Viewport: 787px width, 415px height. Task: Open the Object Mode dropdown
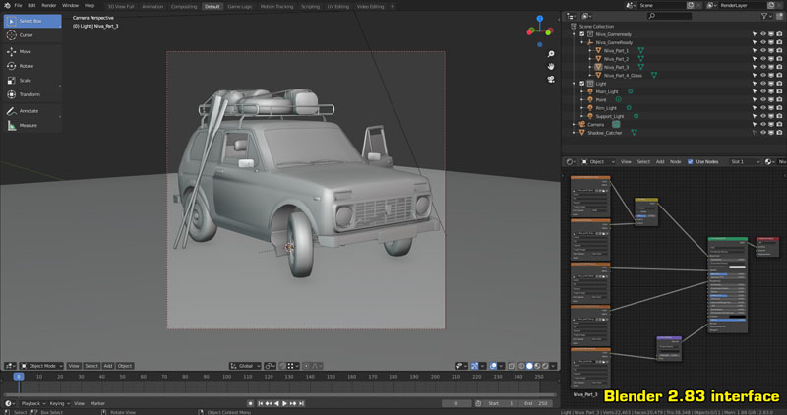tap(39, 366)
